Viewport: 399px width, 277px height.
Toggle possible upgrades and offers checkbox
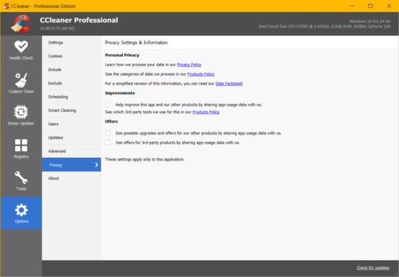[108, 133]
